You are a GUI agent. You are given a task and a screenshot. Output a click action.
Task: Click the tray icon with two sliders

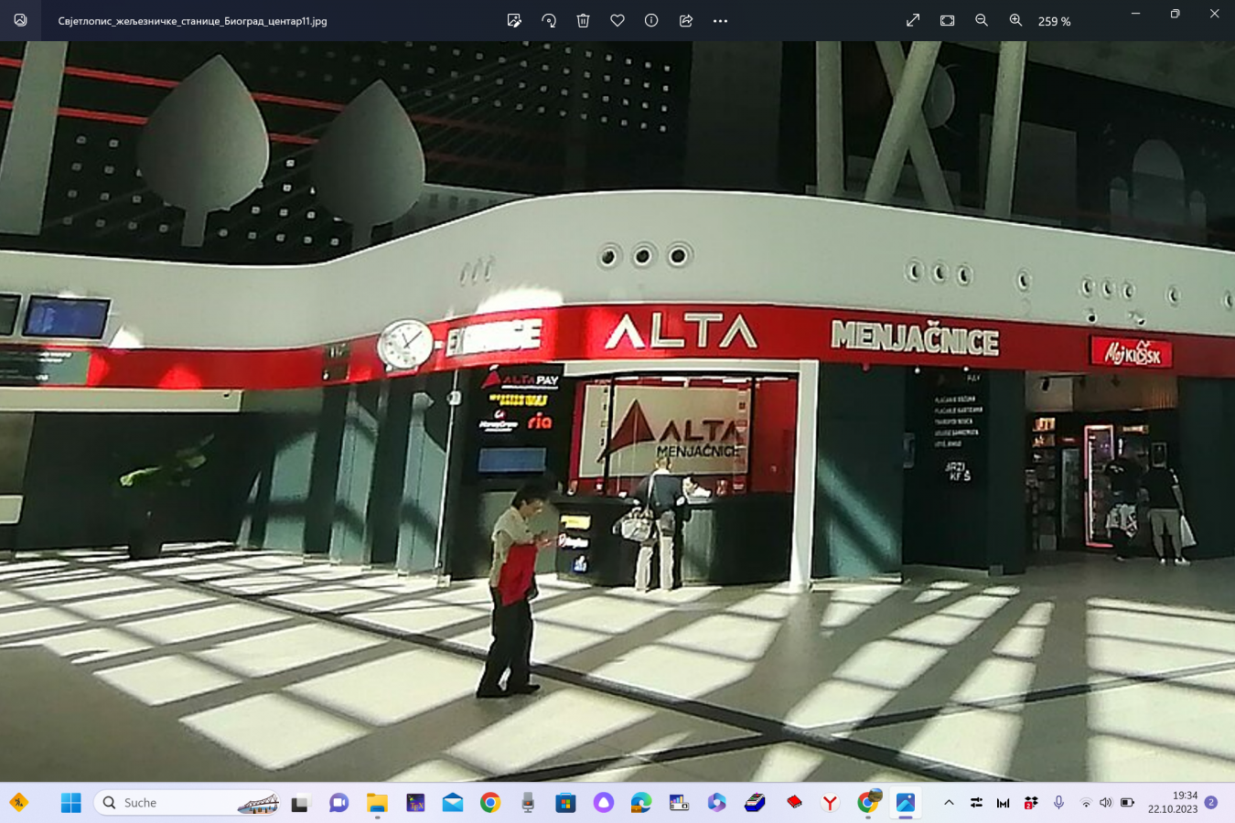click(976, 803)
